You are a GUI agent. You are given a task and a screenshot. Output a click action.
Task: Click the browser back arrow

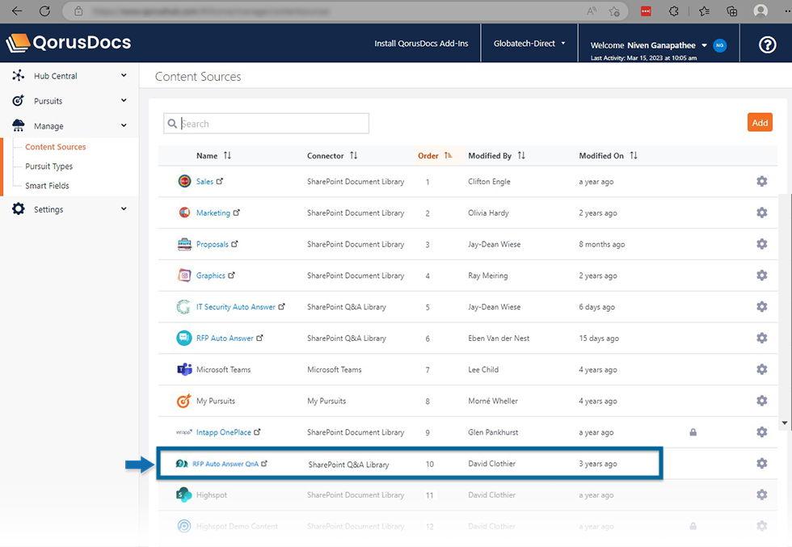point(17,11)
